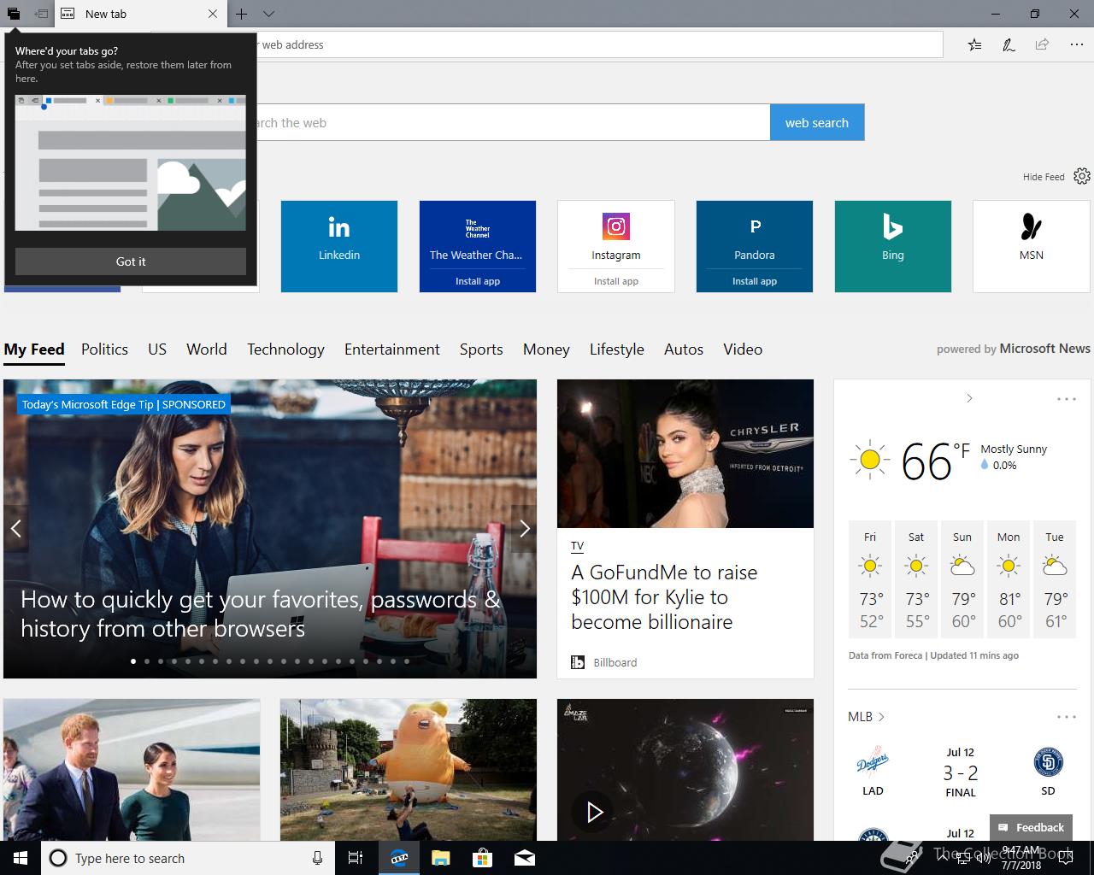Click the Billboard source label
The image size is (1094, 875).
pos(615,662)
